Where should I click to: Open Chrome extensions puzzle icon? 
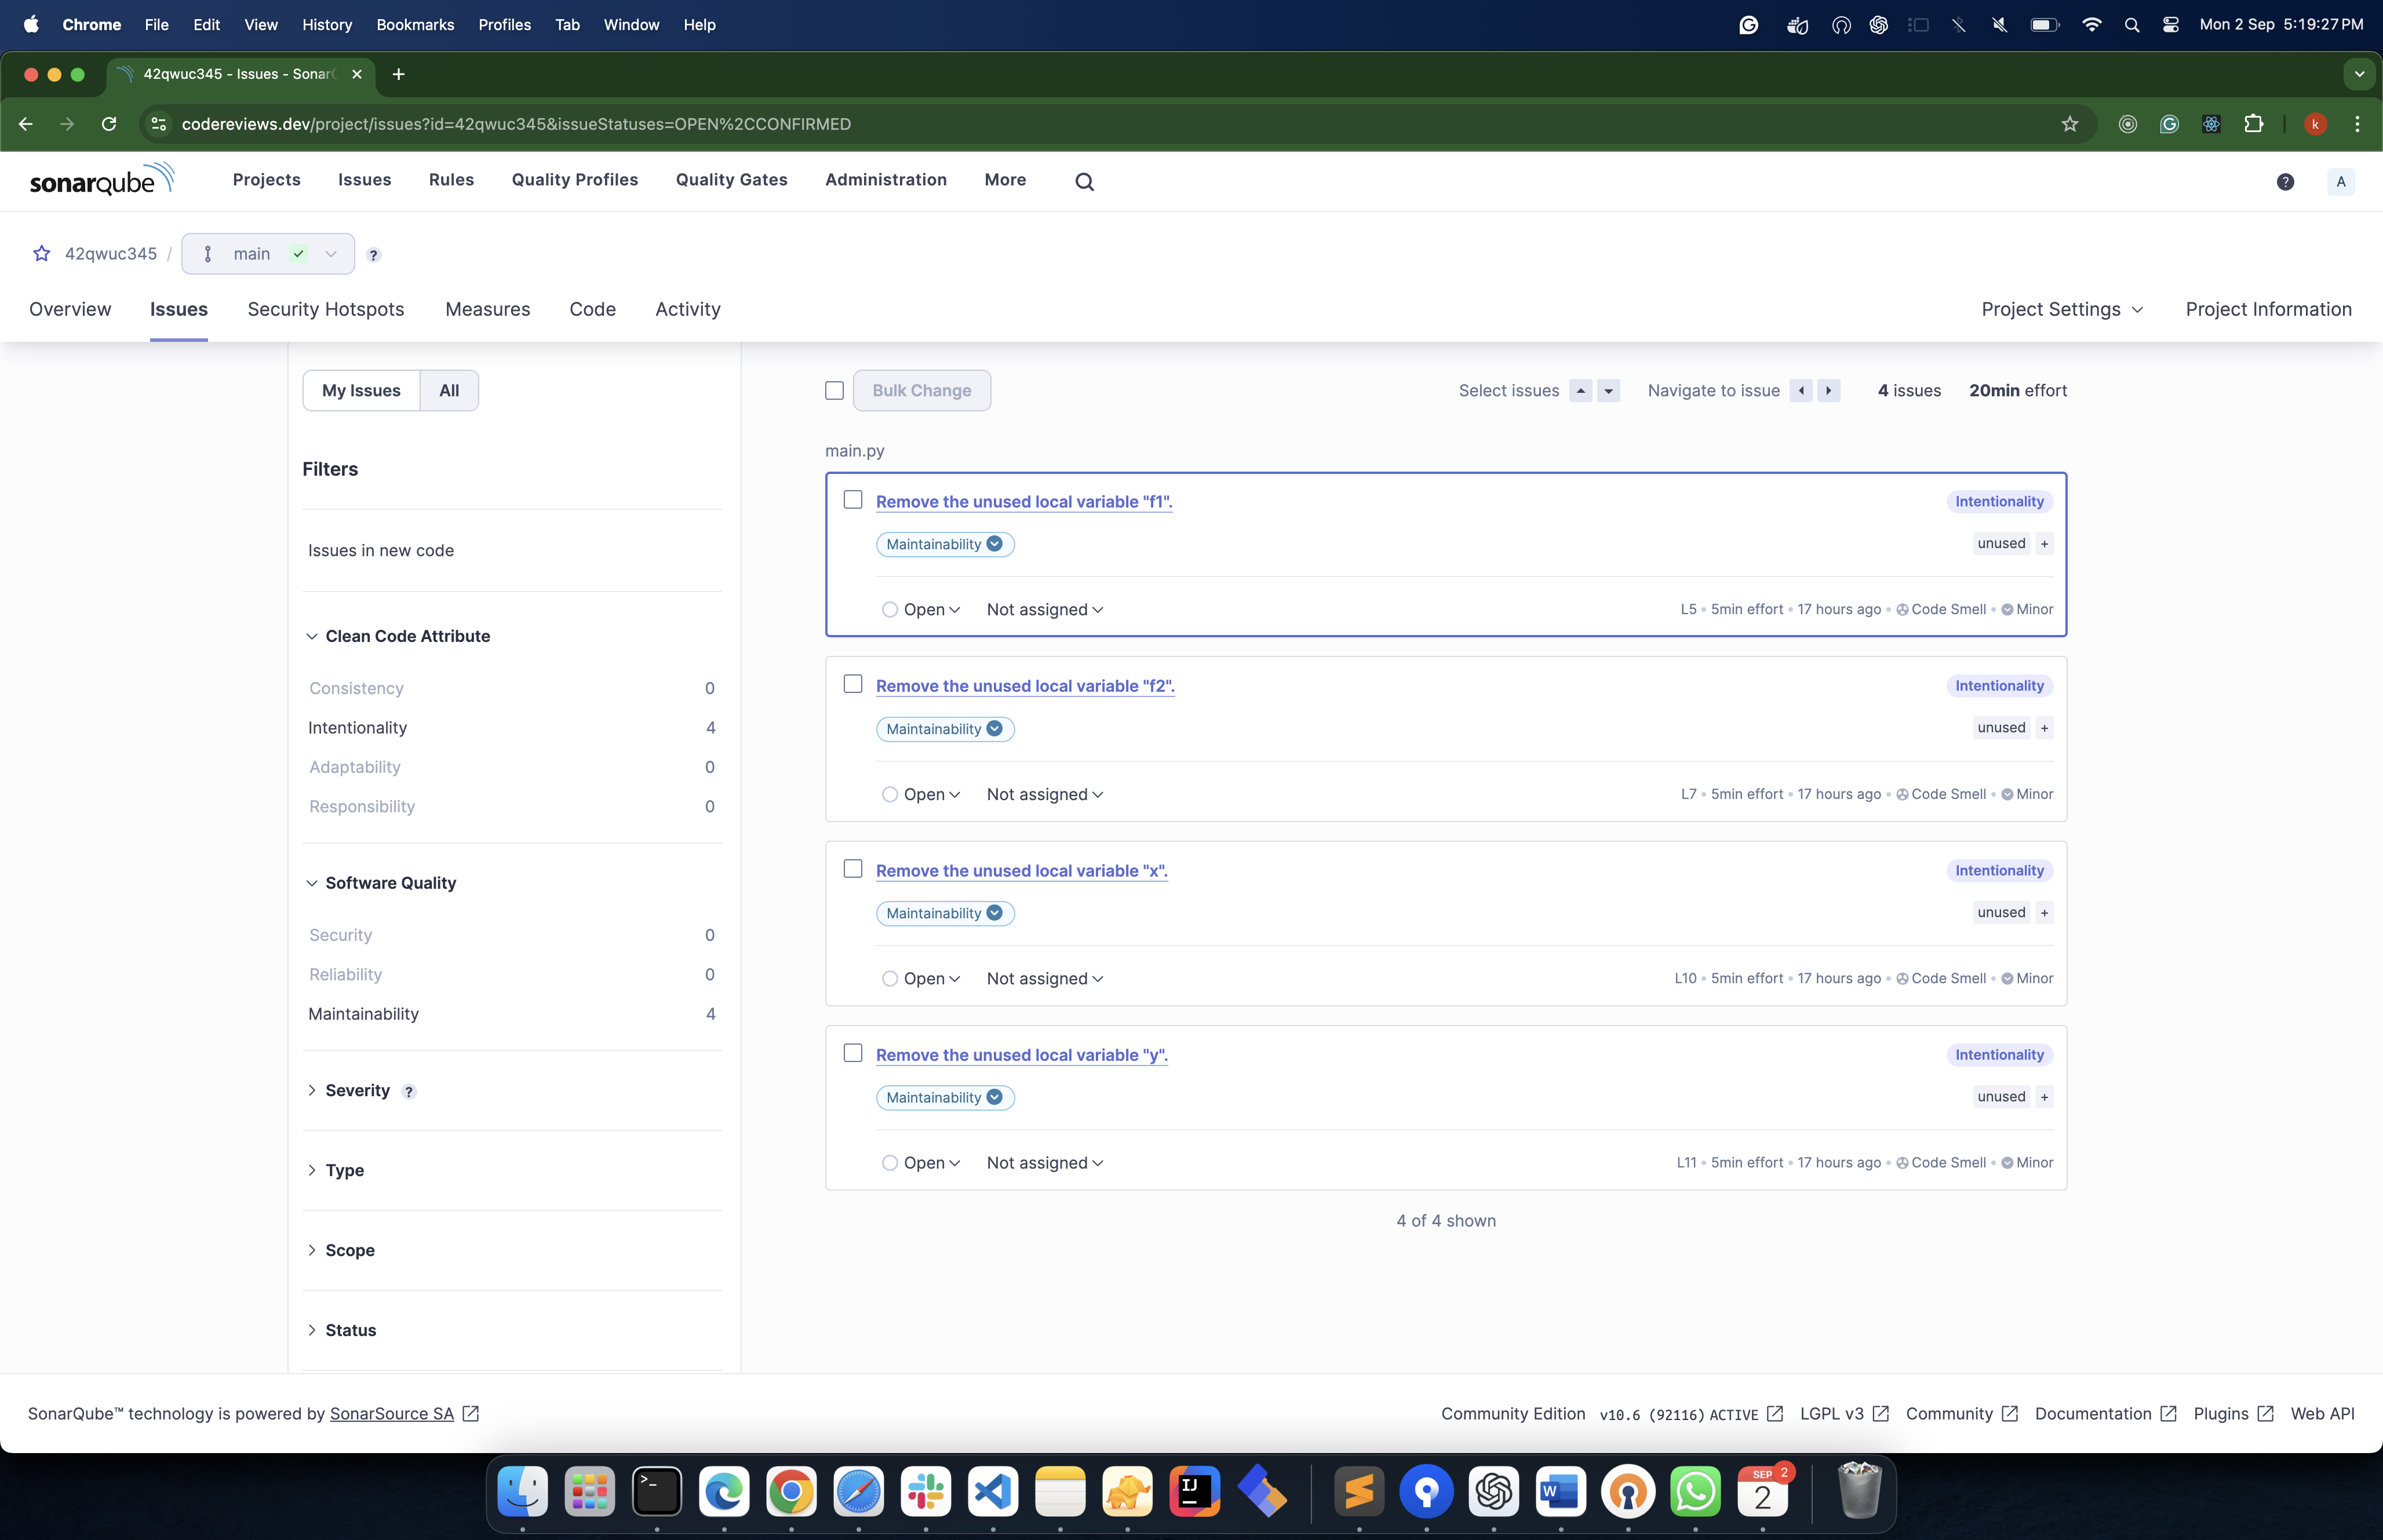click(2253, 124)
